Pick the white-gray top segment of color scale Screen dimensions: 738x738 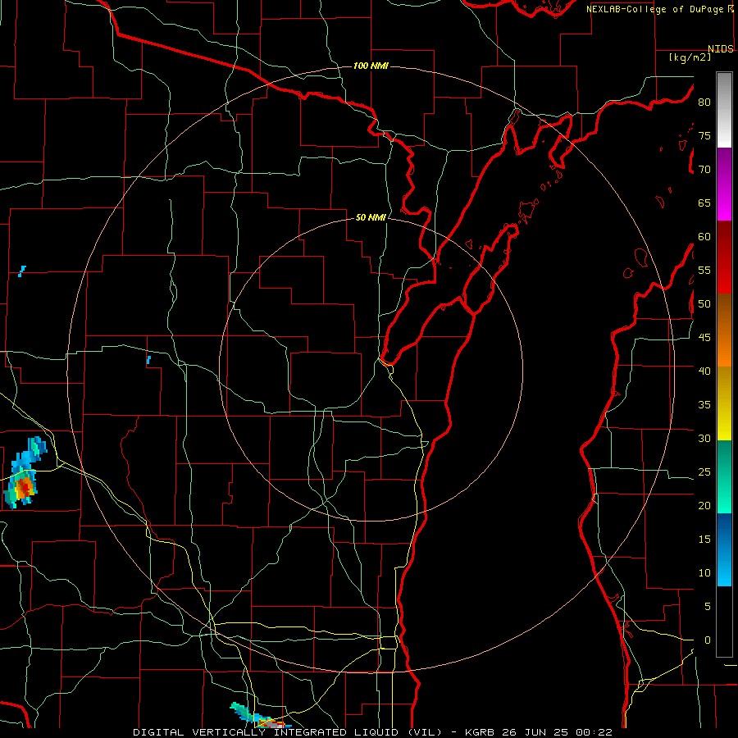[x=724, y=110]
